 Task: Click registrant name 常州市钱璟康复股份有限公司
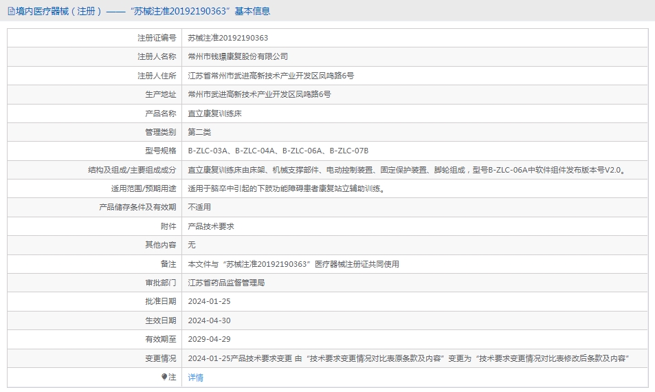[x=238, y=56]
